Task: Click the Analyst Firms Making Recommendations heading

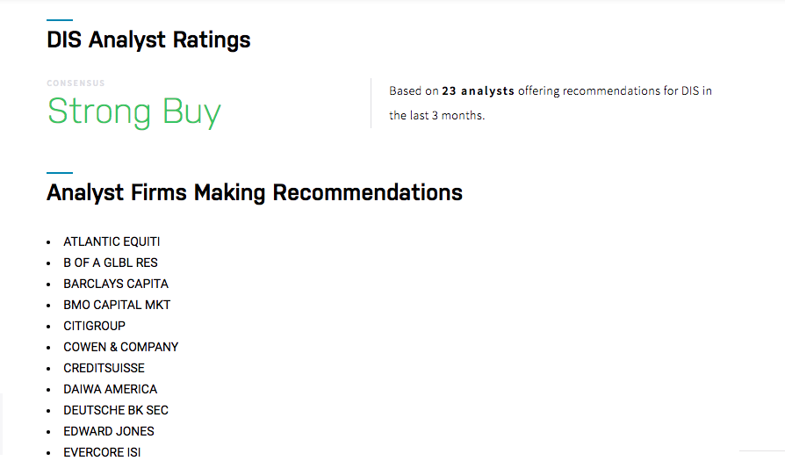Action: click(x=254, y=192)
